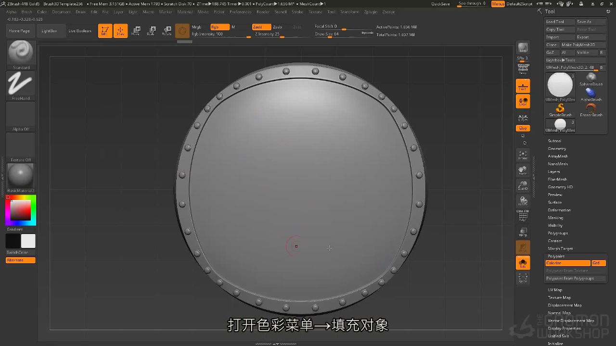Open the BasicMaterial2 material picker
Image resolution: width=616 pixels, height=346 pixels.
point(21,178)
